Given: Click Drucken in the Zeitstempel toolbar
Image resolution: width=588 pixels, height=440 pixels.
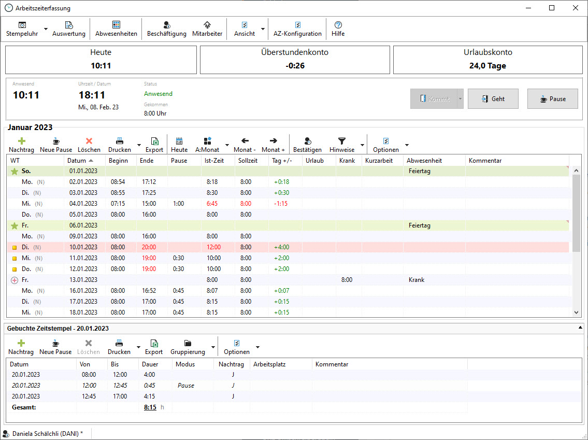Looking at the screenshot, I should 119,347.
